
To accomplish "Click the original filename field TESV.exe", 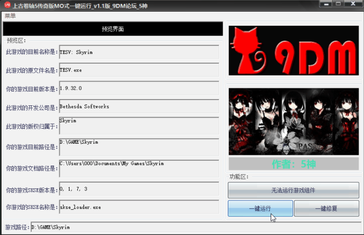I will 139,70.
